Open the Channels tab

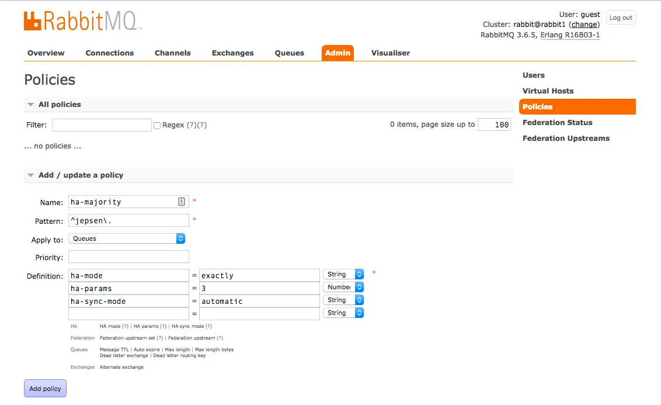coord(172,53)
